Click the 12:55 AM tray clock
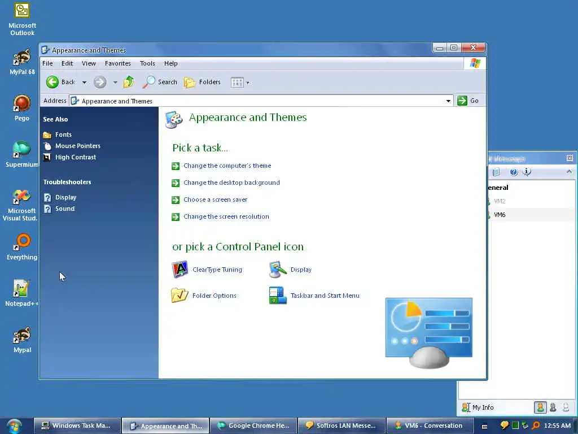The height and width of the screenshot is (434, 578). click(x=557, y=426)
